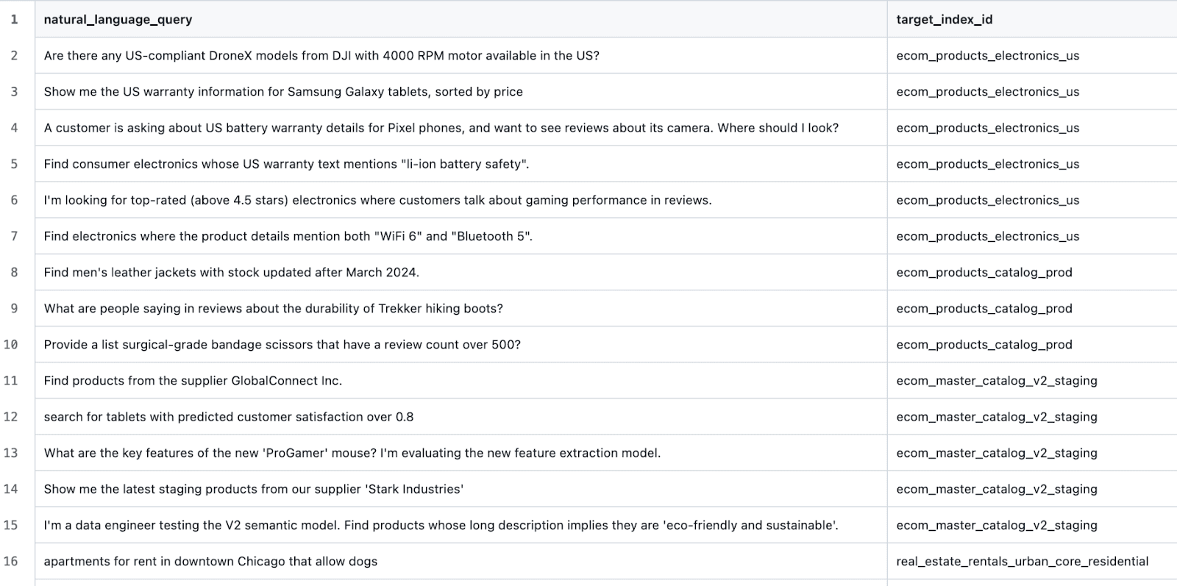The width and height of the screenshot is (1177, 586).
Task: Select row number 2
Action: pos(14,56)
